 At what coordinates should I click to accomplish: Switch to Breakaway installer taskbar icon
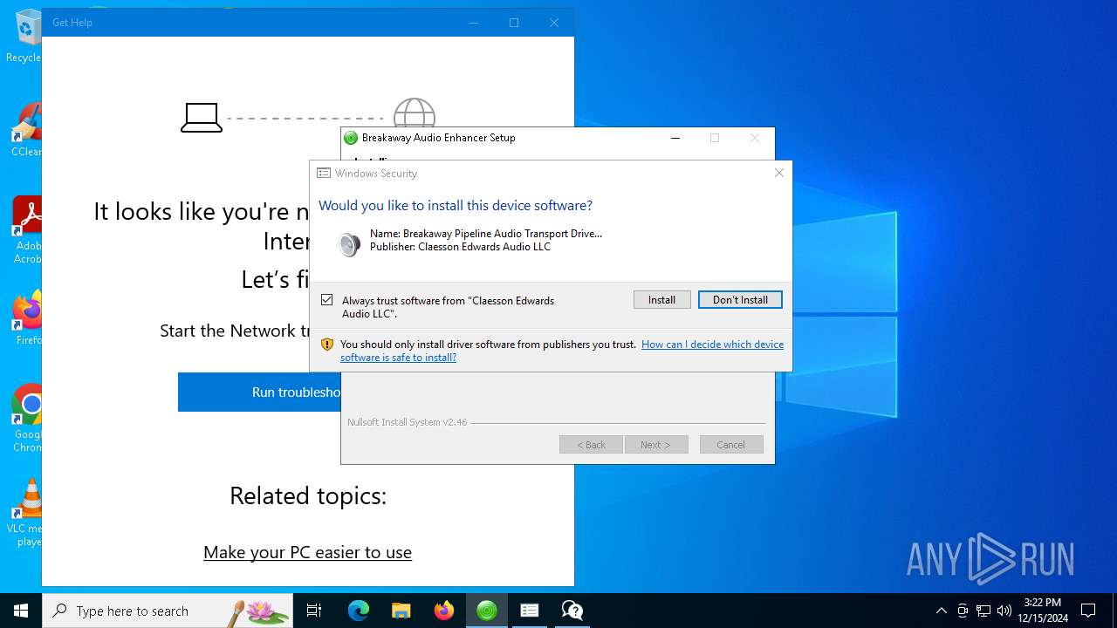point(487,611)
